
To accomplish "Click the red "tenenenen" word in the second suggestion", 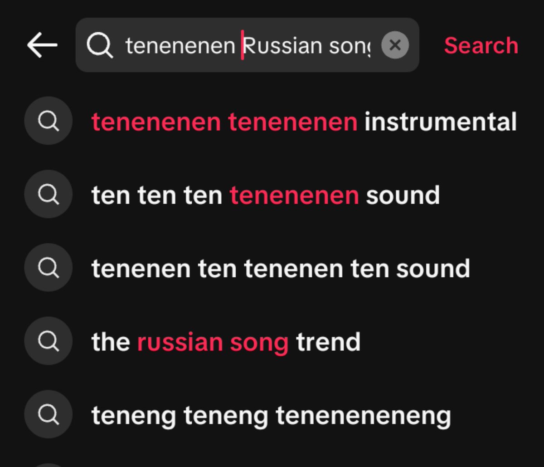I will pyautogui.click(x=294, y=195).
